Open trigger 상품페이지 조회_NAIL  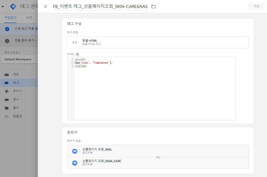tap(158, 151)
